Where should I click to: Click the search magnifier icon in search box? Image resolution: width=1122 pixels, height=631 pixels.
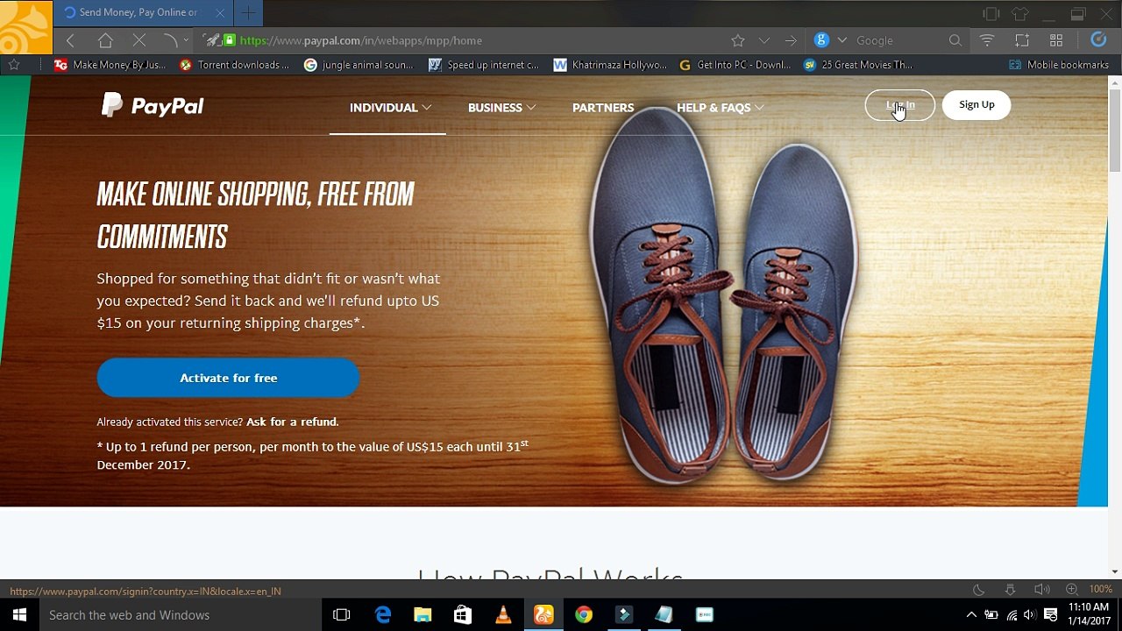[955, 40]
